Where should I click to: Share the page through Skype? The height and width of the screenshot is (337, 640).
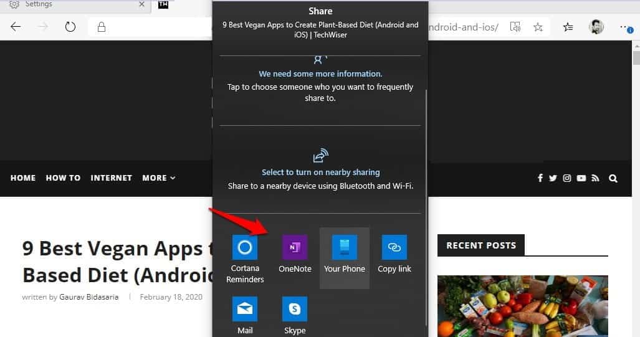tap(295, 315)
